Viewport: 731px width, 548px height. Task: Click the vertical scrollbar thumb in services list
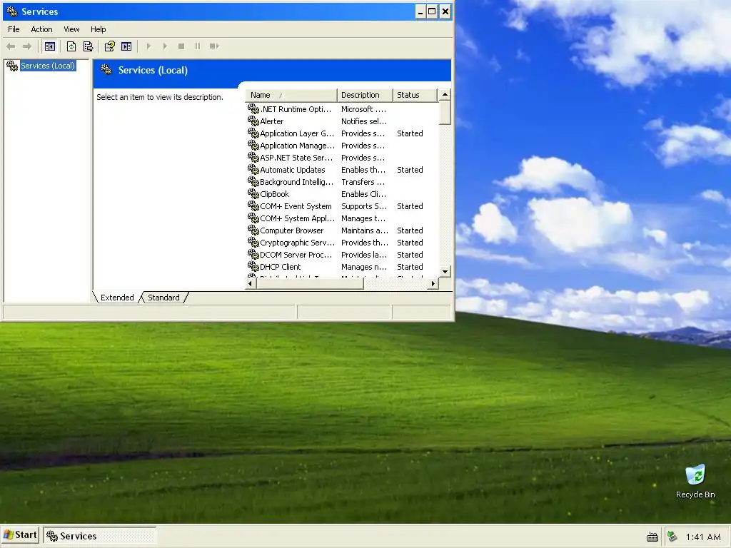(445, 113)
